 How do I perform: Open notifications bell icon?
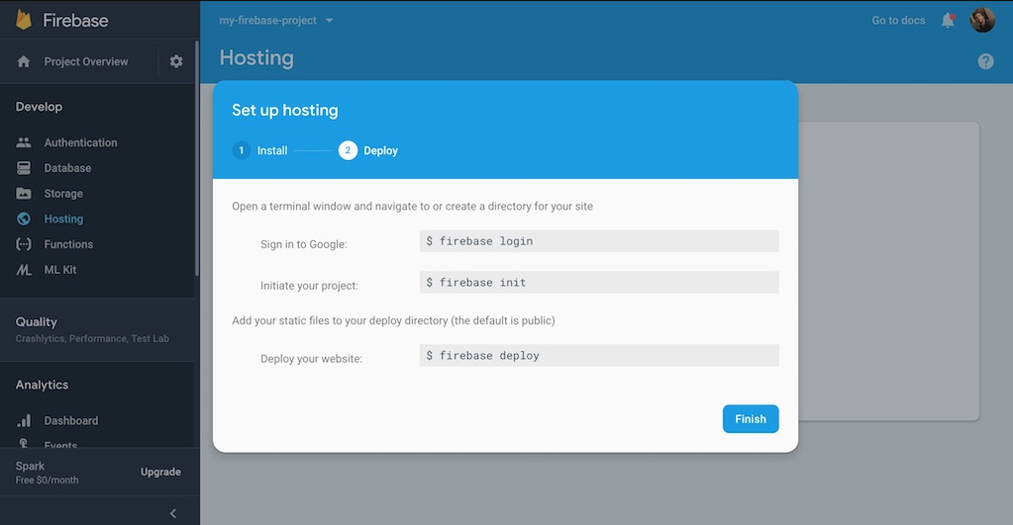click(x=948, y=20)
